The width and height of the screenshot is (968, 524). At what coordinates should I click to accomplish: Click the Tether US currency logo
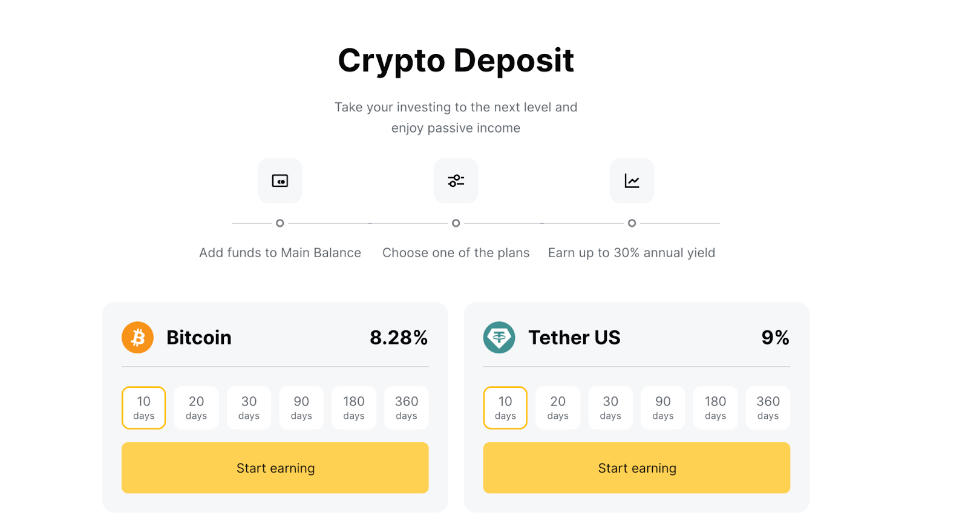(x=499, y=337)
